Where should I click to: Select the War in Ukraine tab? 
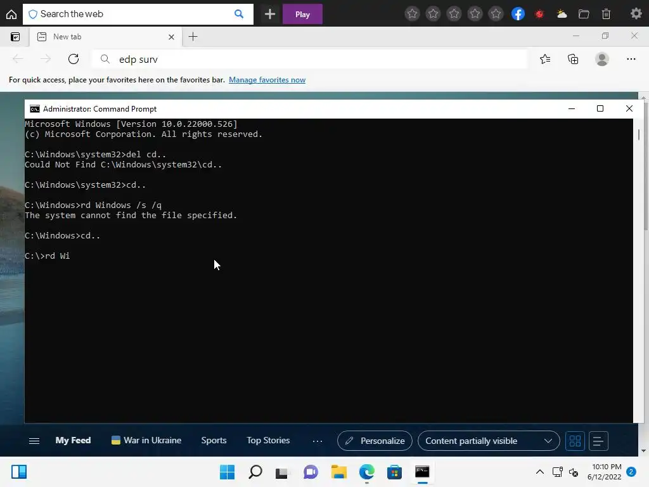pyautogui.click(x=146, y=441)
